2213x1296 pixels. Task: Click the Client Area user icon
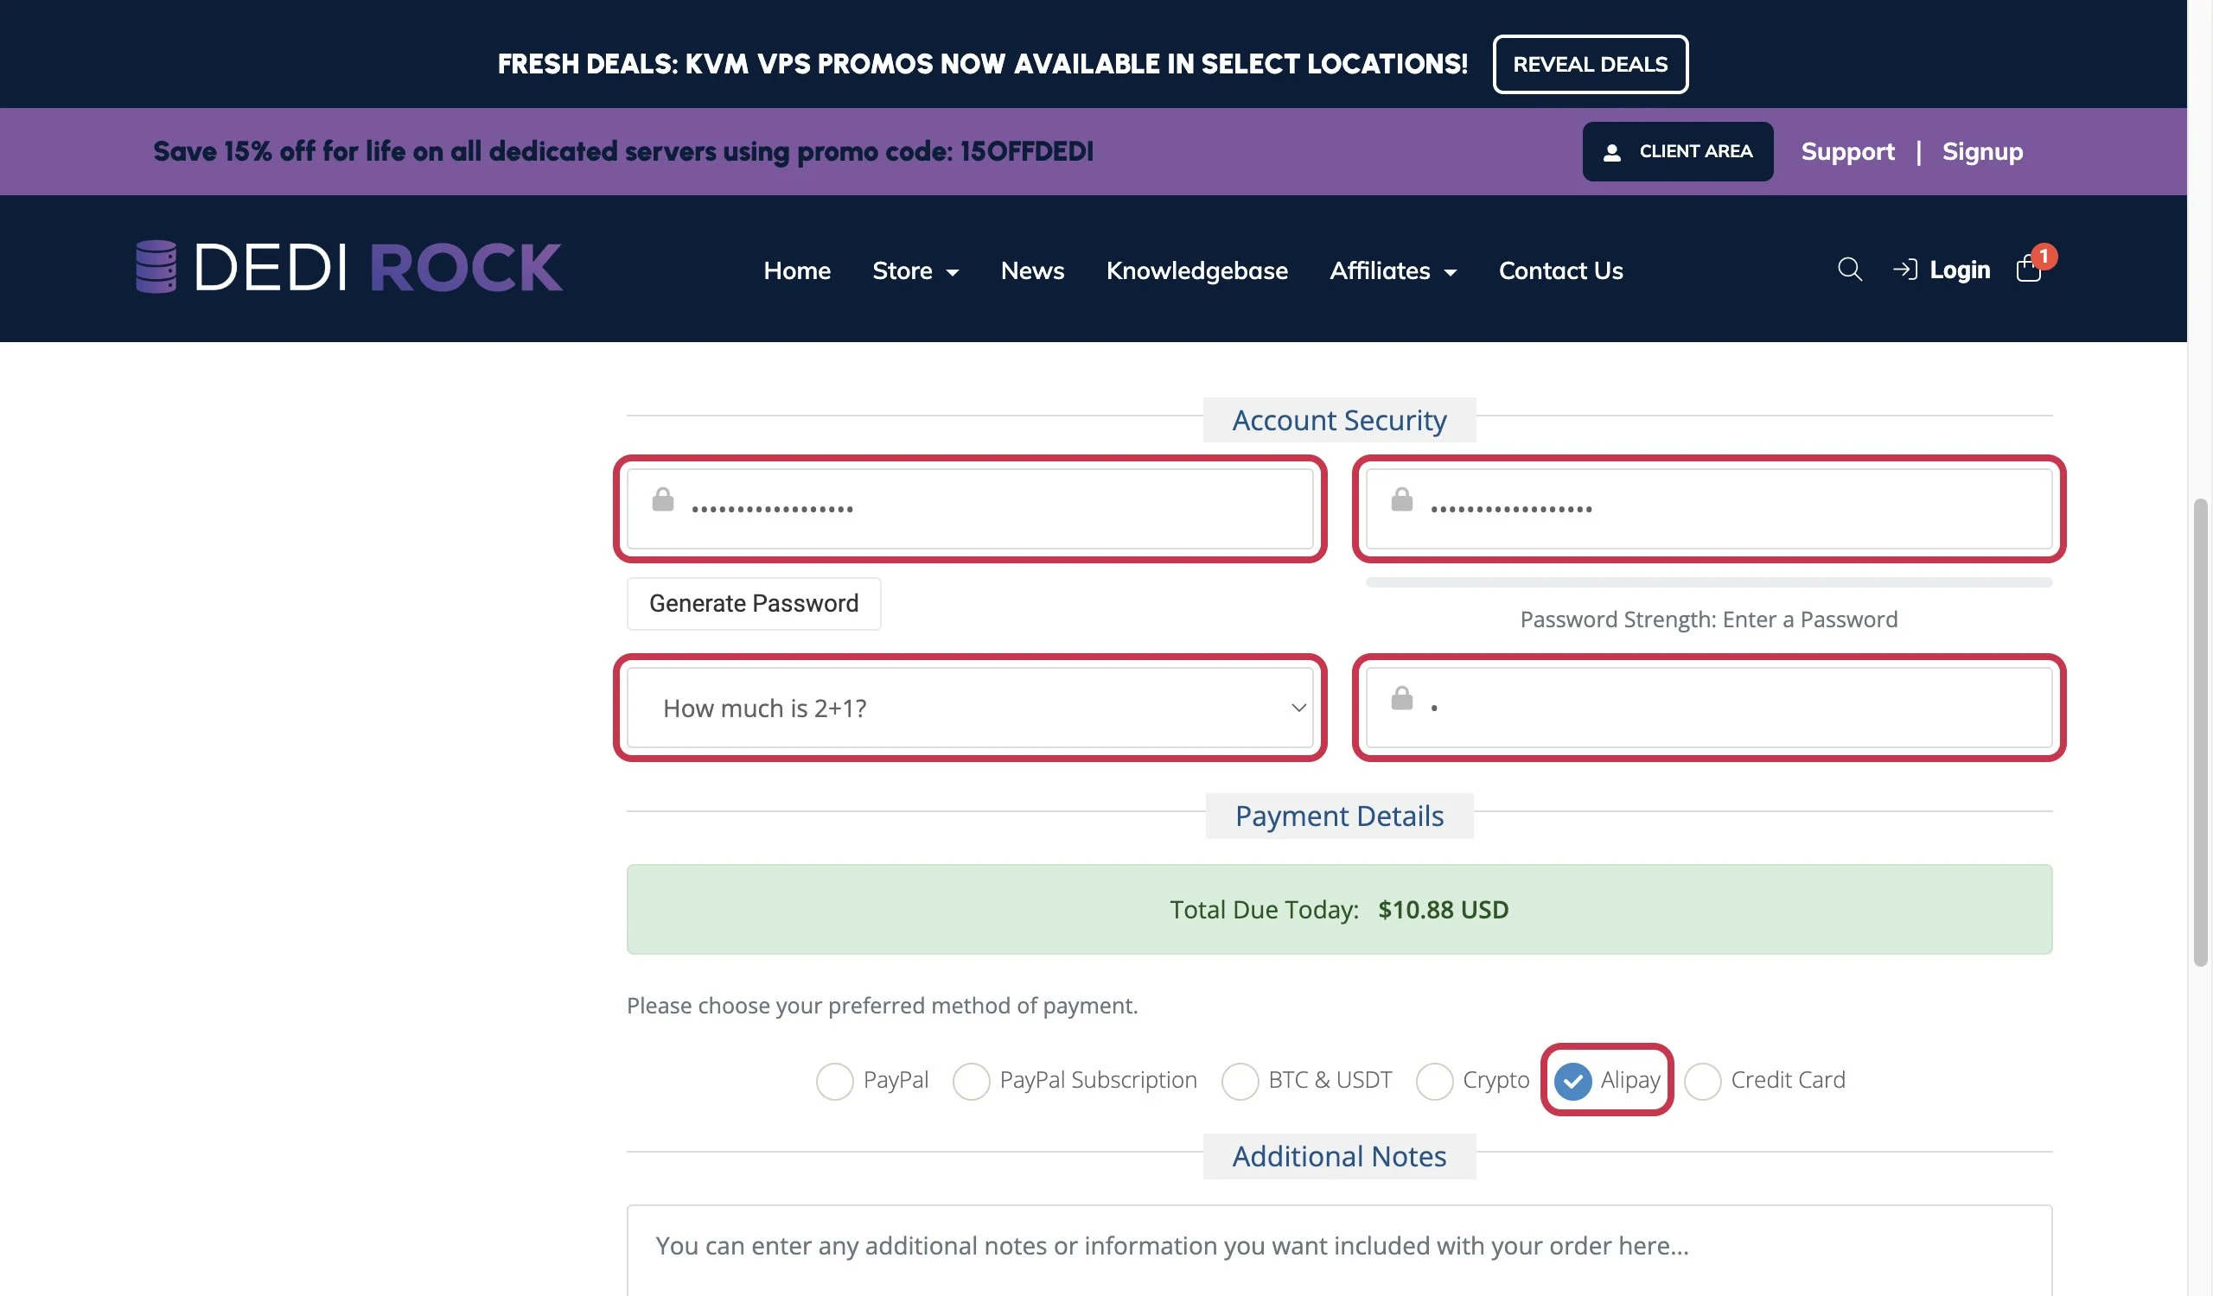point(1611,153)
